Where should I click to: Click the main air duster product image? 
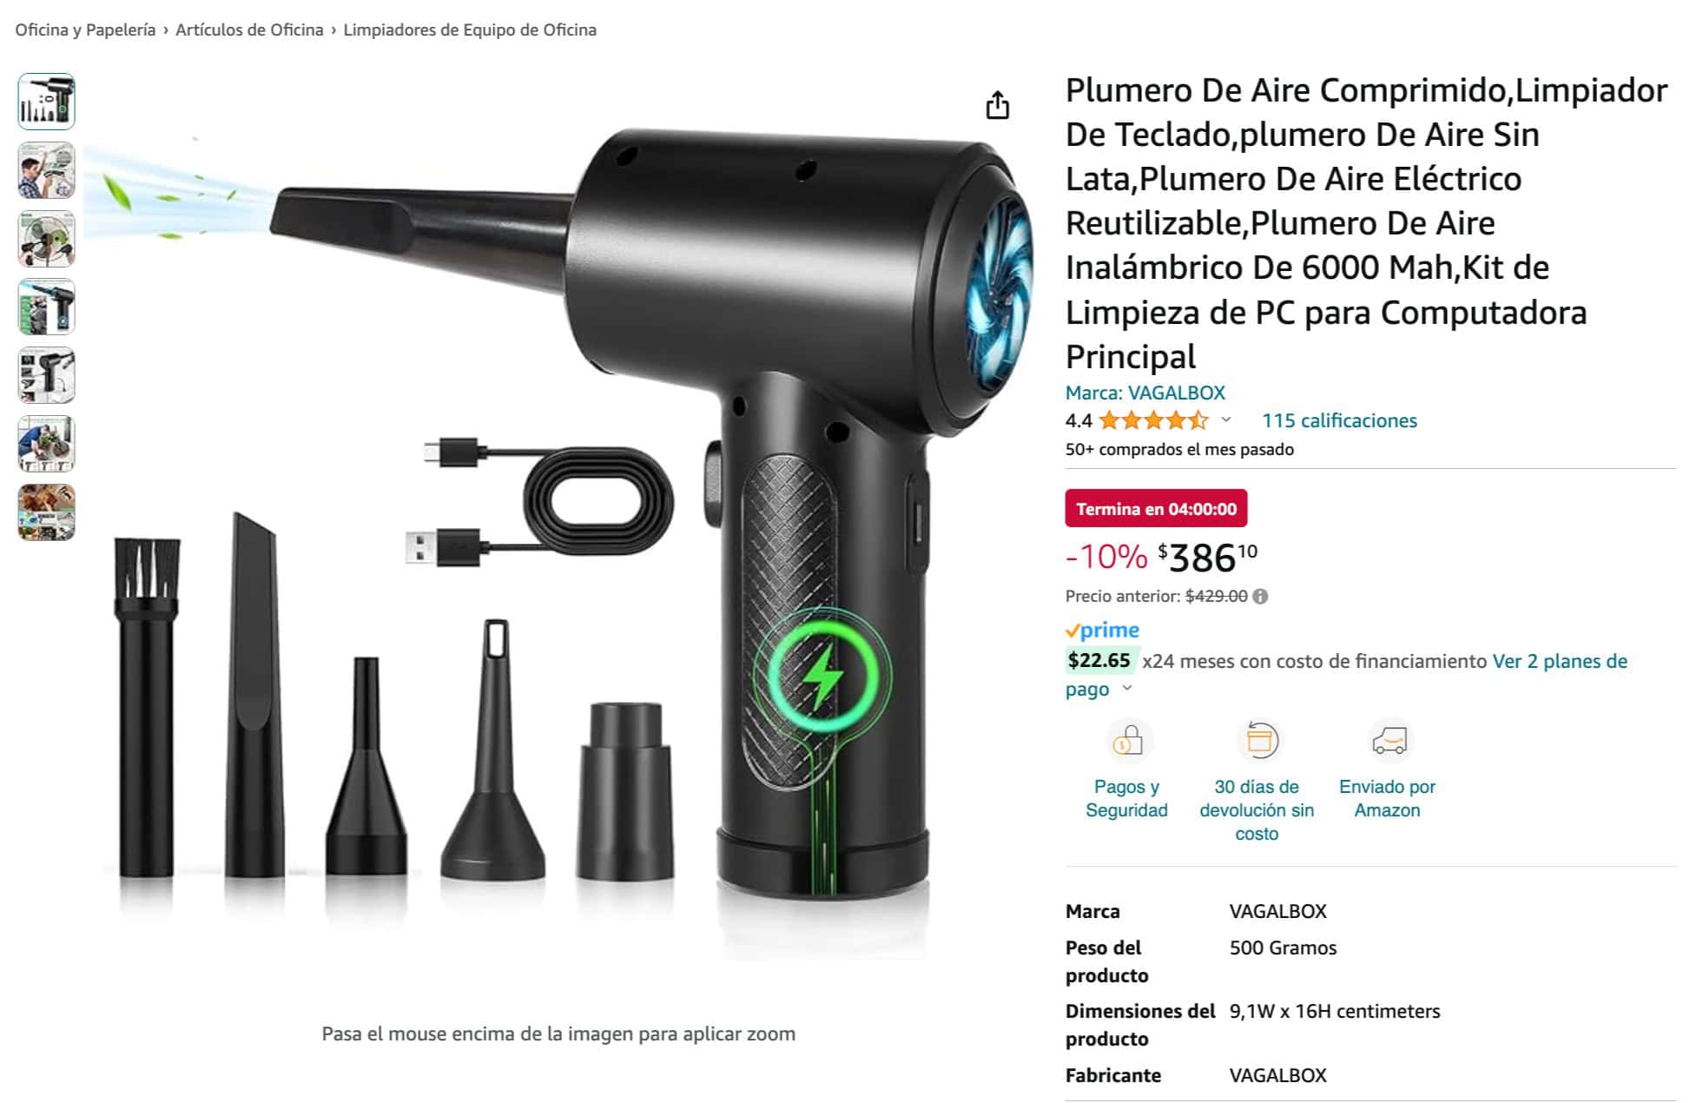click(560, 521)
